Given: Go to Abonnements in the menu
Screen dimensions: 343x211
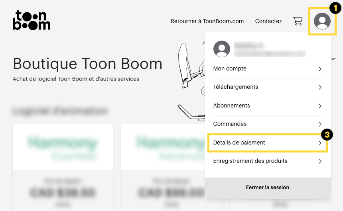Looking at the screenshot, I should pos(268,106).
